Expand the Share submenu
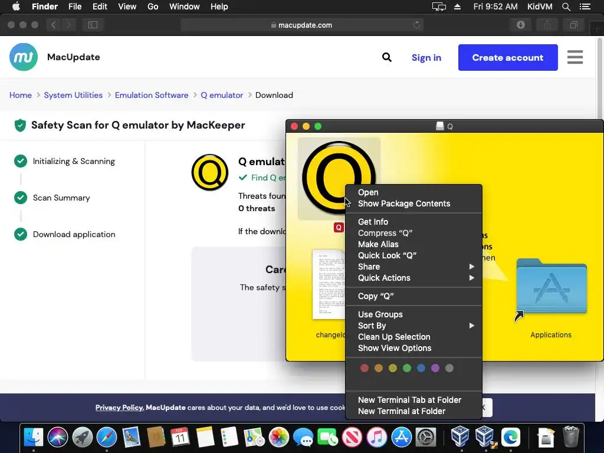Screen dimensions: 604x453 413,267
